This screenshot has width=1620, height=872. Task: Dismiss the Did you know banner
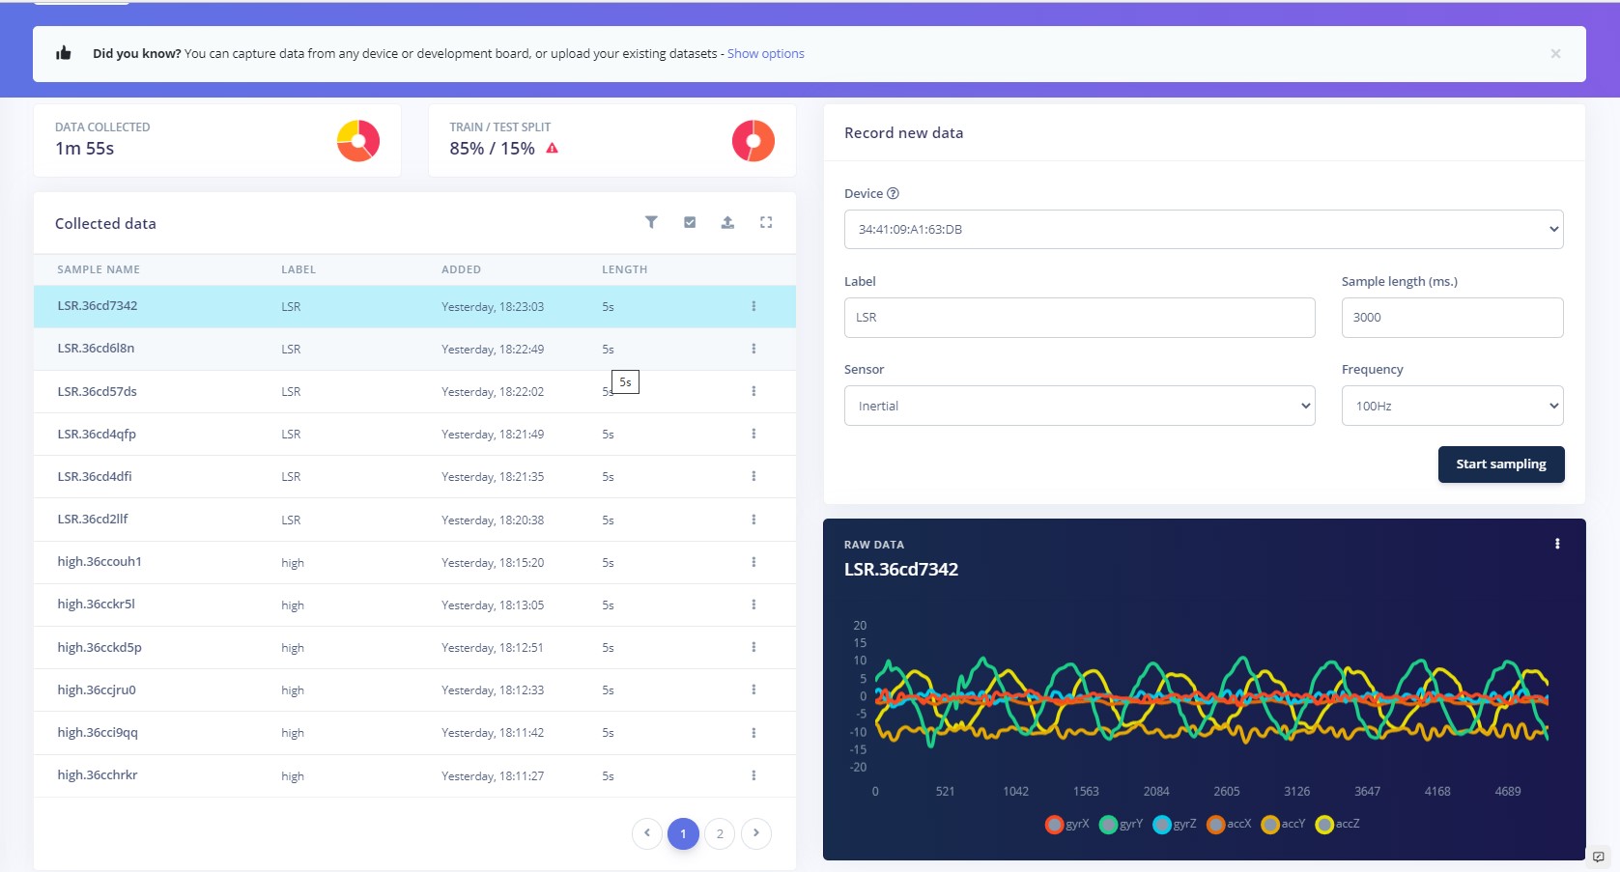coord(1555,54)
